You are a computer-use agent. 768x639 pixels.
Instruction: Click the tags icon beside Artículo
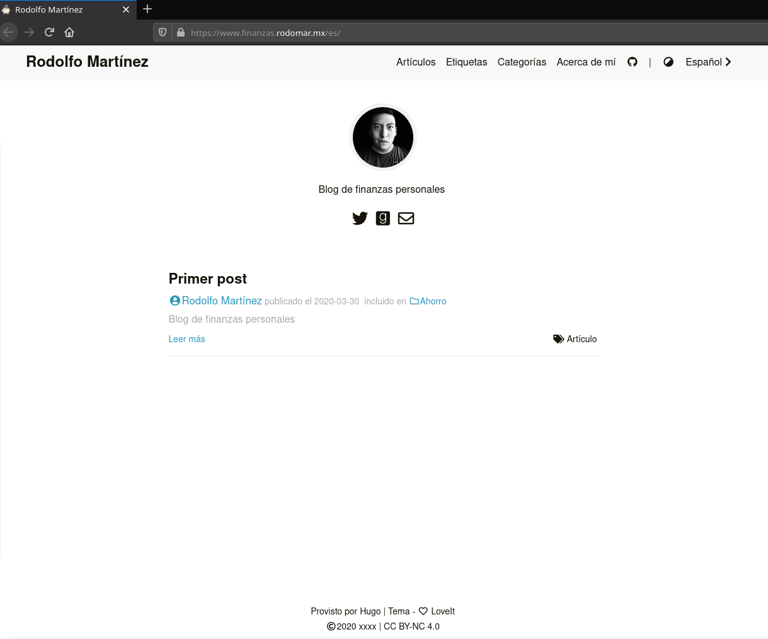click(559, 339)
